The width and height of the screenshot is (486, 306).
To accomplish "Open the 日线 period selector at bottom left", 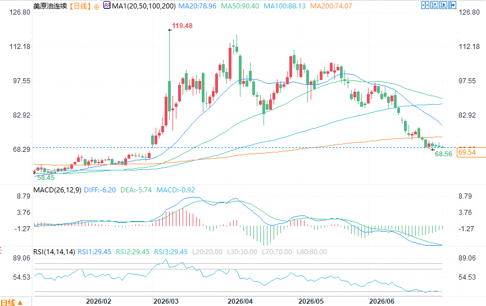I will coord(8,302).
